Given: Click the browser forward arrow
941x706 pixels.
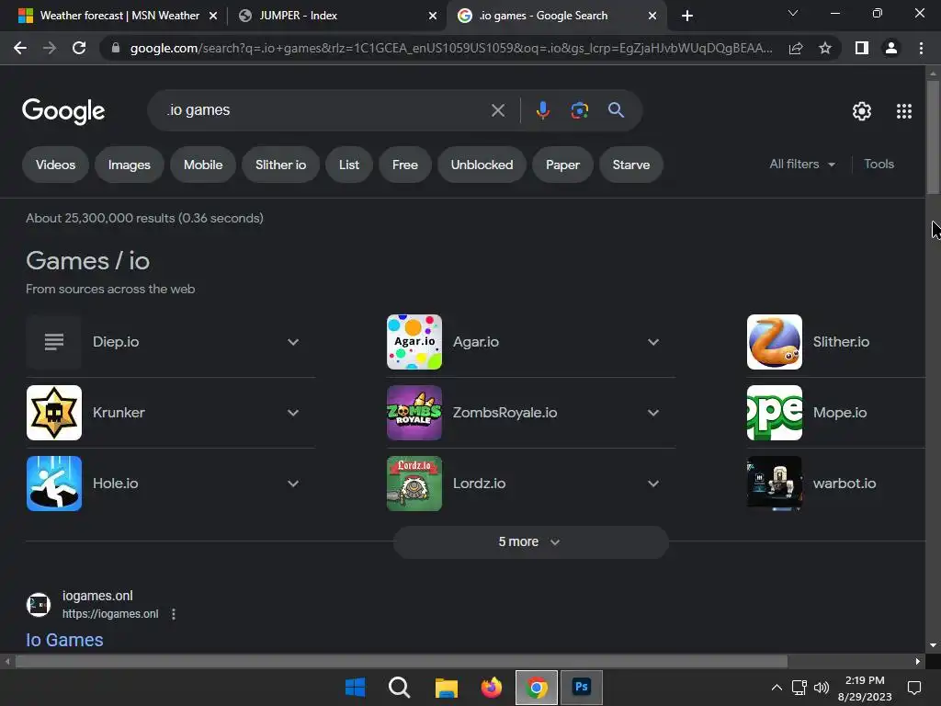Looking at the screenshot, I should 50,48.
